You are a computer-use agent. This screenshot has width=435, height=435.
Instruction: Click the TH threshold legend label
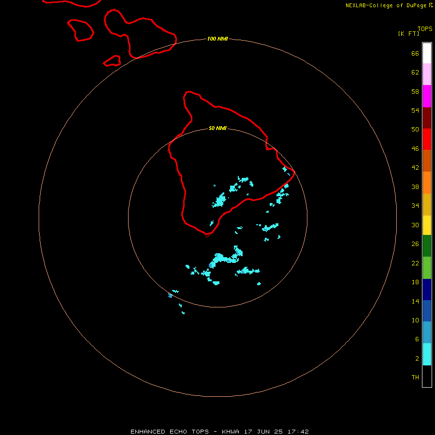tap(415, 377)
